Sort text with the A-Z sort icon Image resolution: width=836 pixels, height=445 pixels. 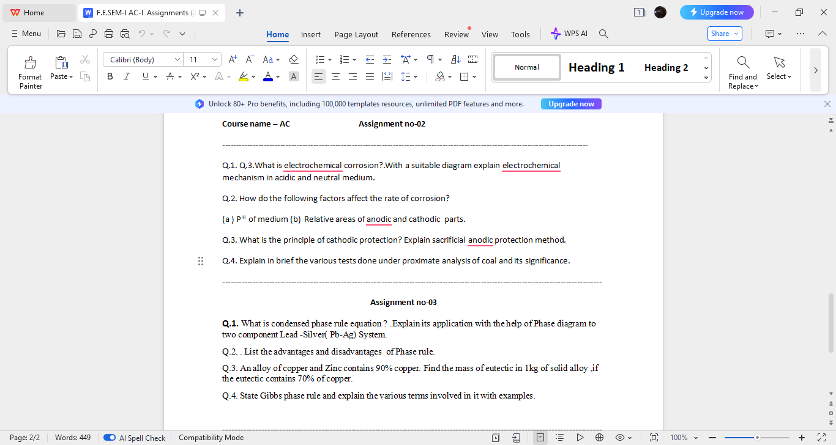click(x=455, y=59)
